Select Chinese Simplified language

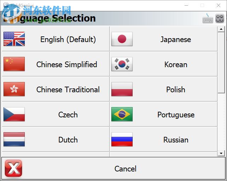(56, 64)
